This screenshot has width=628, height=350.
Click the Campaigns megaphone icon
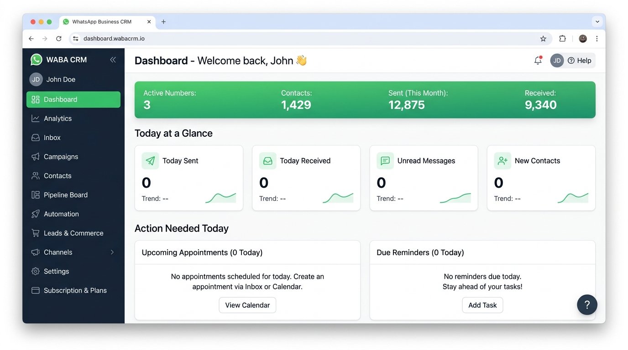coord(35,157)
